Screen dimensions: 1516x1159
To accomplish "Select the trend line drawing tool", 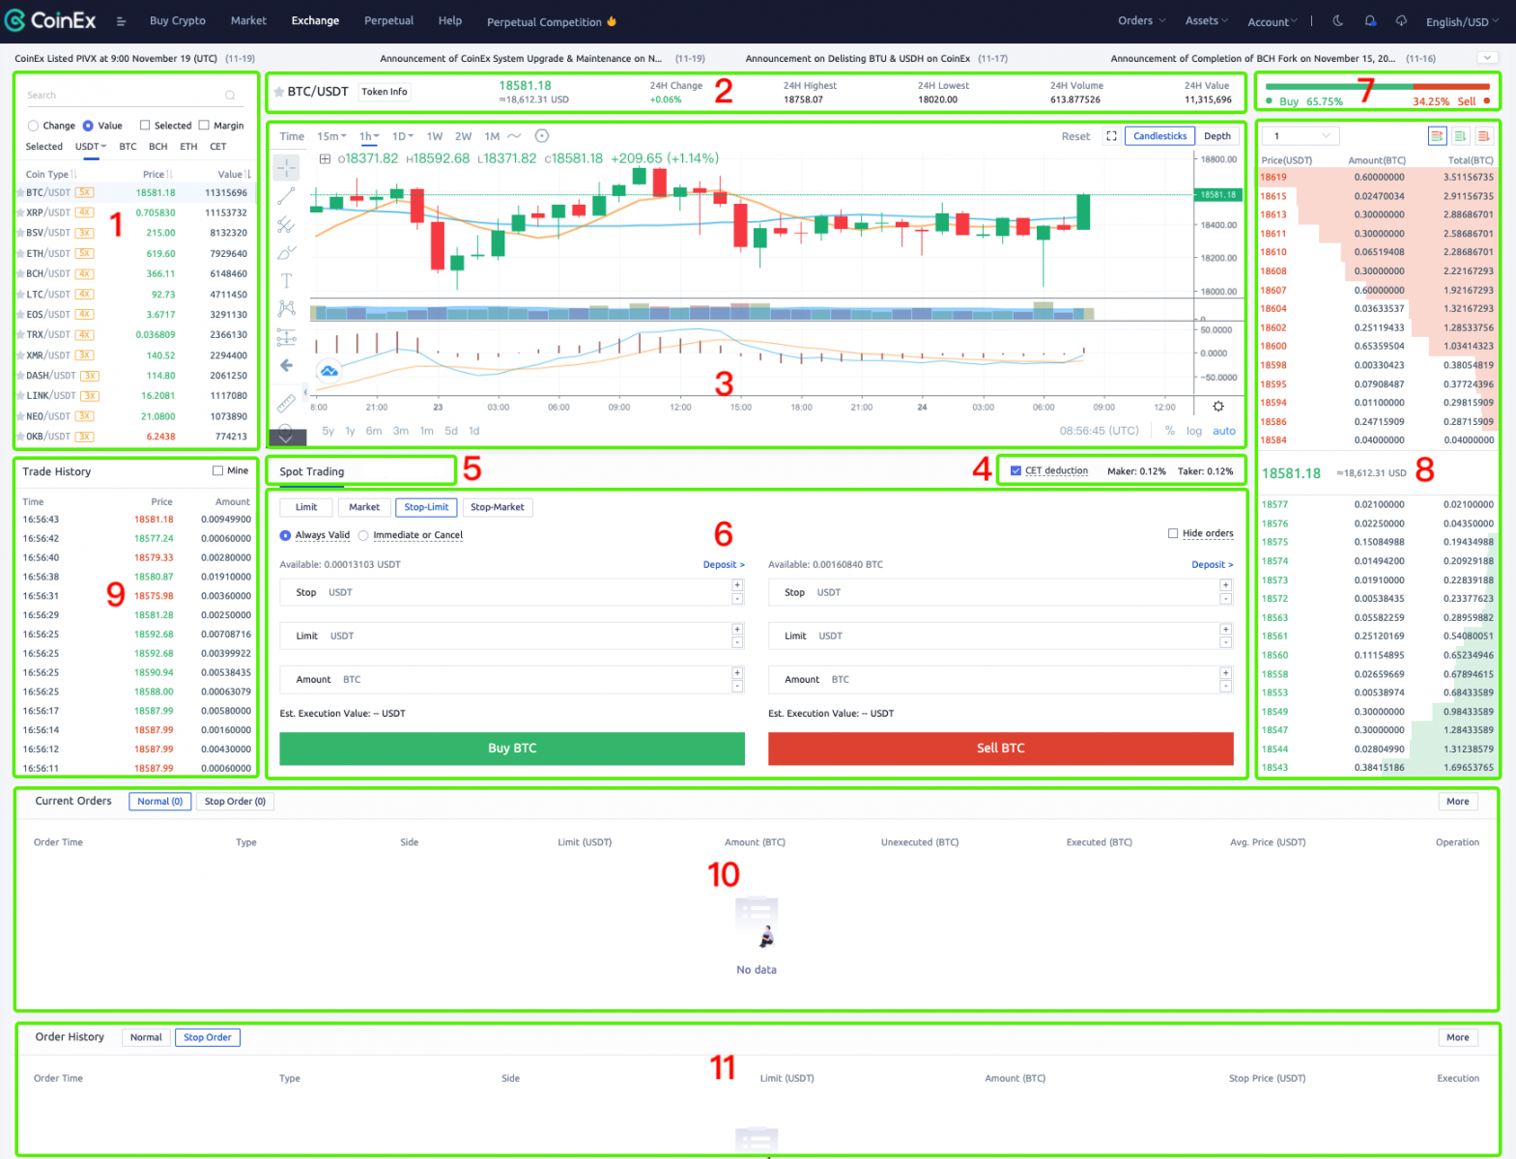I will pyautogui.click(x=286, y=196).
